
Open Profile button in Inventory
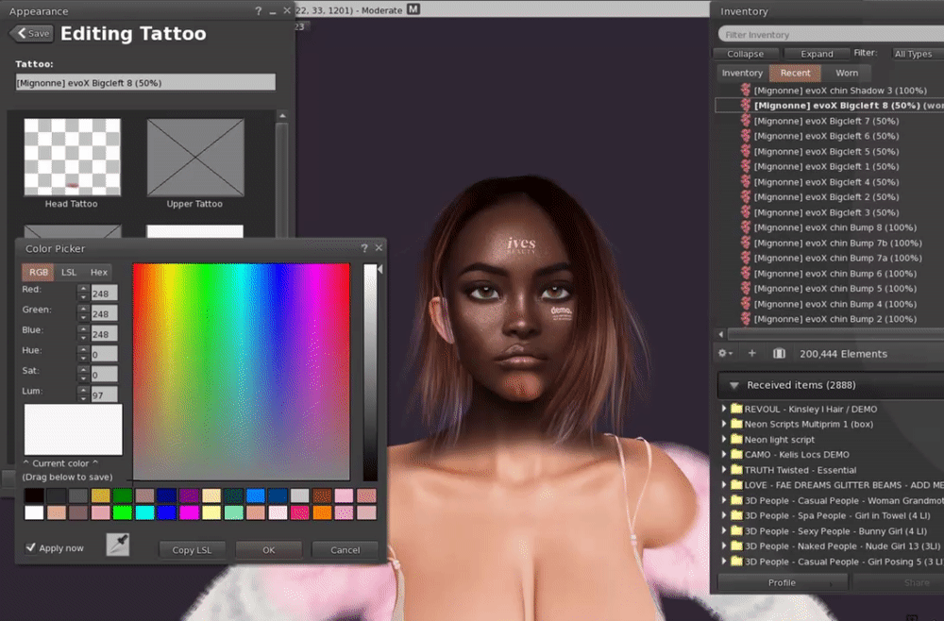(x=782, y=582)
